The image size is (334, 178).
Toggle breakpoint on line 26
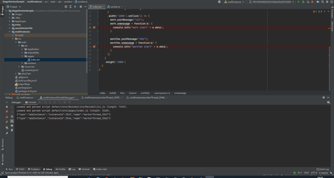coord(94,47)
